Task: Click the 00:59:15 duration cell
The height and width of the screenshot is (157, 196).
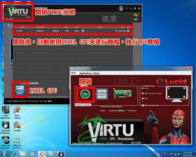Action: [x=40, y=31]
